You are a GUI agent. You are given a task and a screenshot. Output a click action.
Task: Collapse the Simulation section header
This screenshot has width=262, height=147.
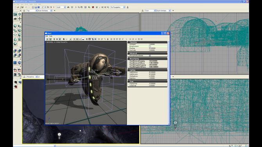(x=147, y=42)
